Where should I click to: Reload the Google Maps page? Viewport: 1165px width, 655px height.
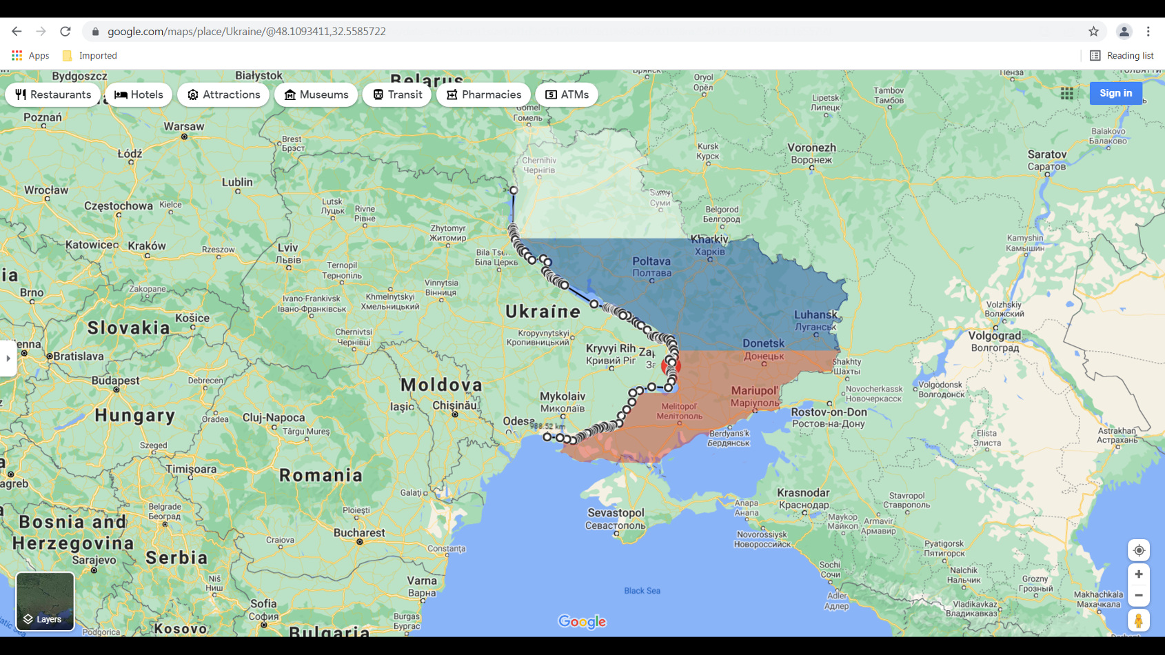[x=65, y=31]
